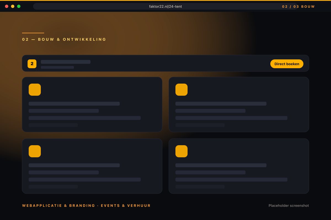This screenshot has height=220, width=331.
Task: Click the yellow number 2 badge
Action: [x=32, y=64]
